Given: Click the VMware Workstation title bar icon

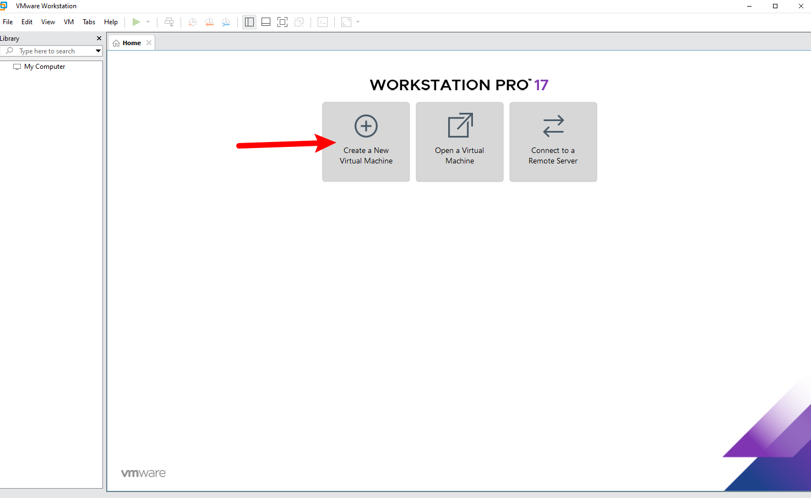Looking at the screenshot, I should point(3,6).
